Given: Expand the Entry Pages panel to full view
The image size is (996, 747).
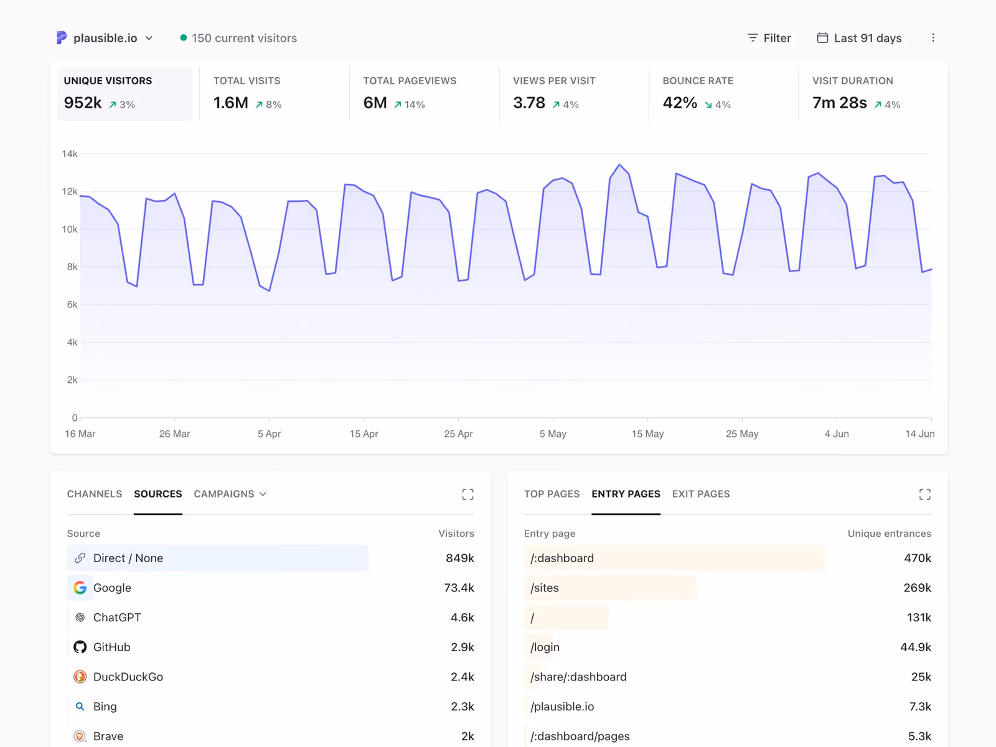Looking at the screenshot, I should pos(925,494).
